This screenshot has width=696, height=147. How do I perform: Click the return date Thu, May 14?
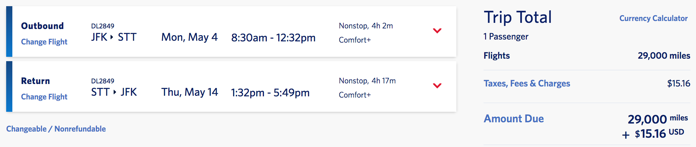tap(190, 92)
